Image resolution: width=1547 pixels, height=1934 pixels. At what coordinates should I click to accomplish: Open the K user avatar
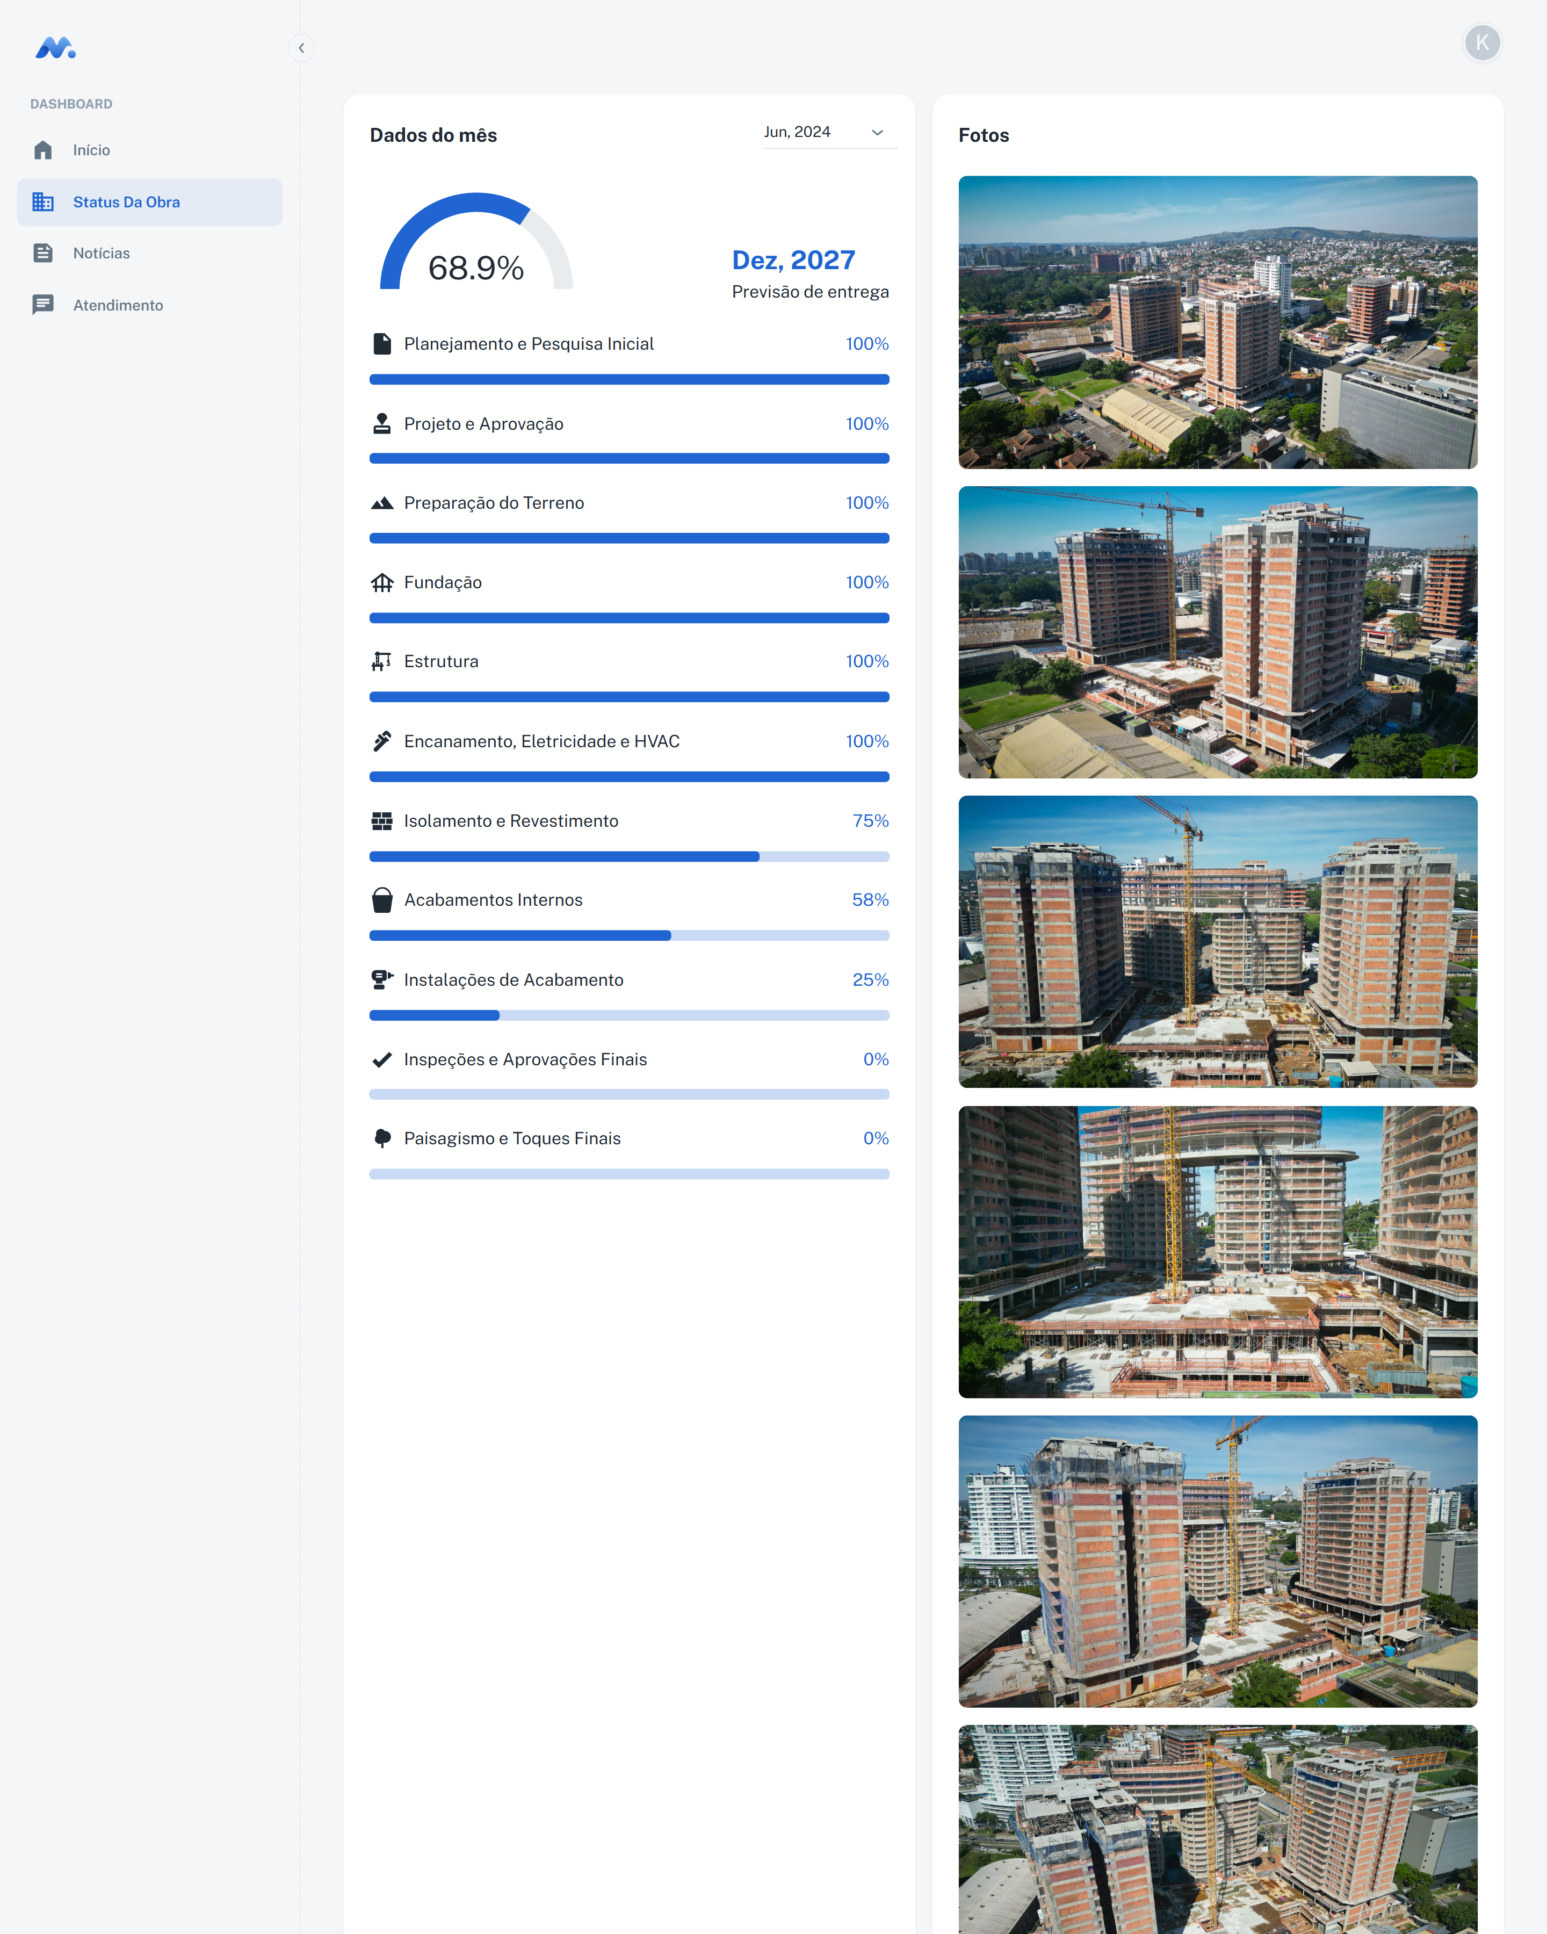1481,43
